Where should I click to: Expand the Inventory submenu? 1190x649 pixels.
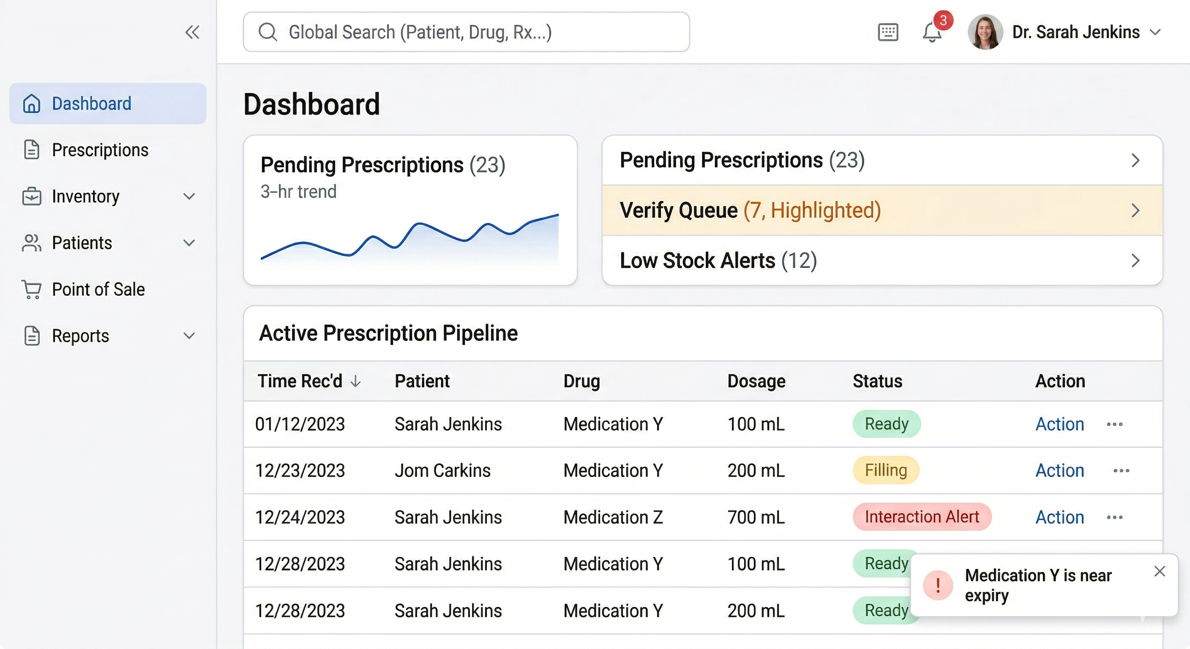(189, 197)
